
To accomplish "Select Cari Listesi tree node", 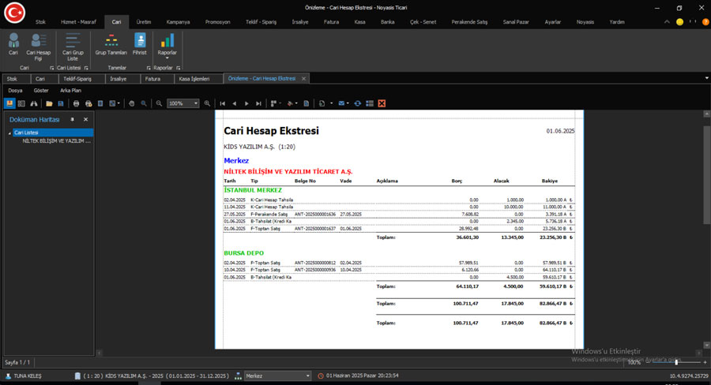I will pos(53,133).
